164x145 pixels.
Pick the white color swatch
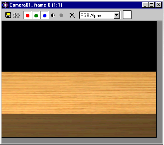pos(127,15)
